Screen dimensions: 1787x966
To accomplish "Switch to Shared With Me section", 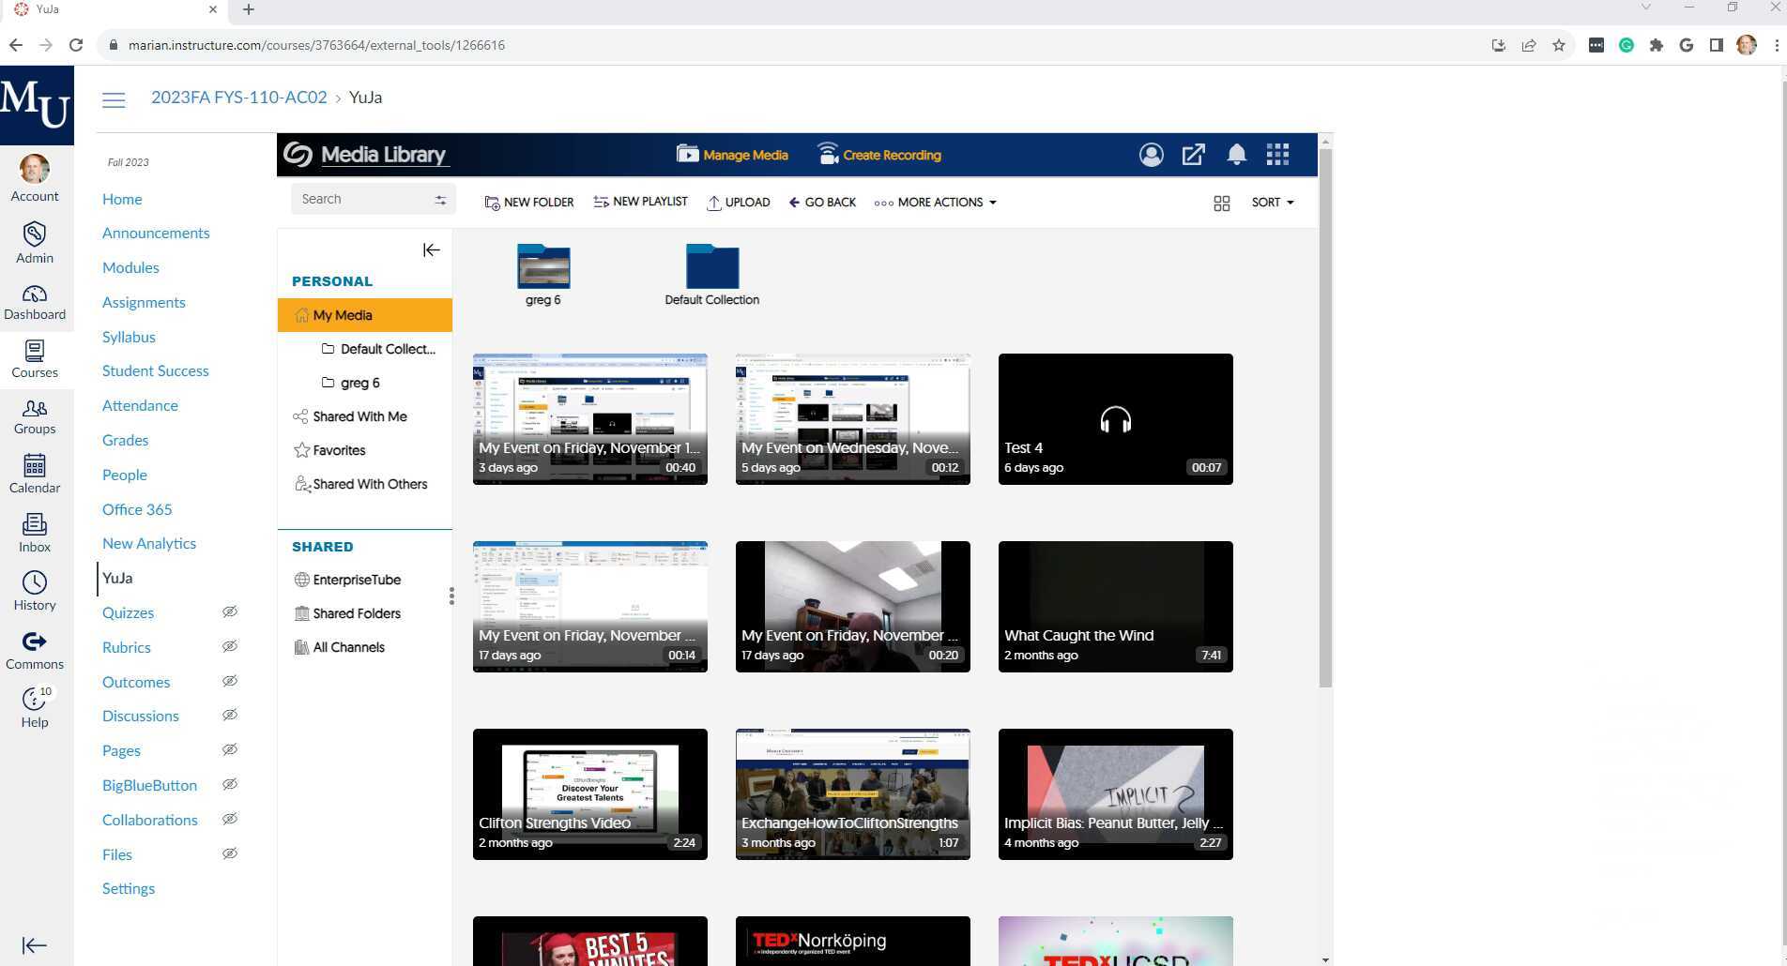I will [x=359, y=416].
